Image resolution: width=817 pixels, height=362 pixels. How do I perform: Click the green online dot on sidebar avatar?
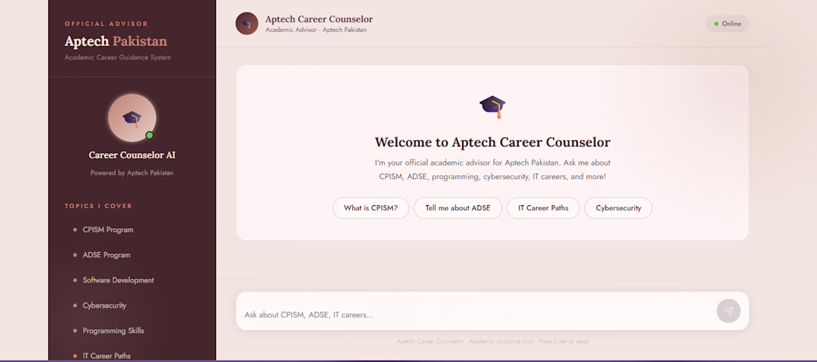(x=149, y=135)
